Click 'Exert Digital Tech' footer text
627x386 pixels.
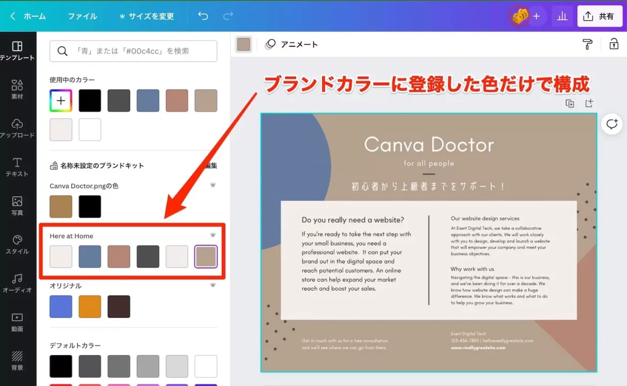[468, 334]
